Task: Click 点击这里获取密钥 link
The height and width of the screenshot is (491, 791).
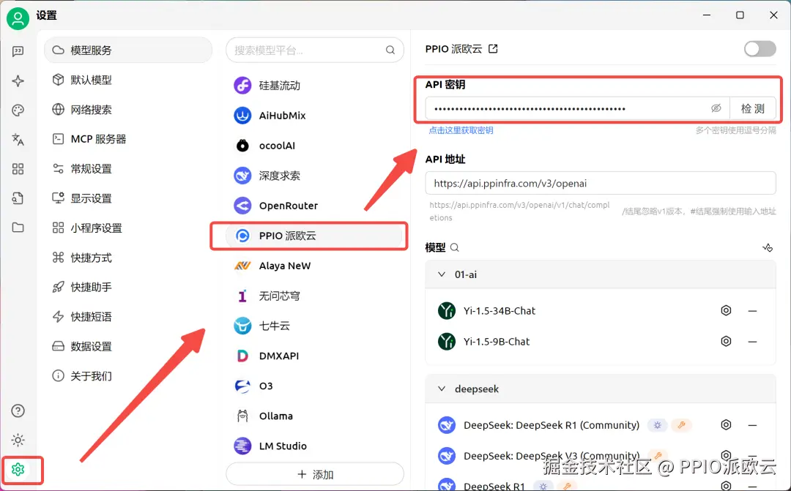Action: (x=461, y=130)
